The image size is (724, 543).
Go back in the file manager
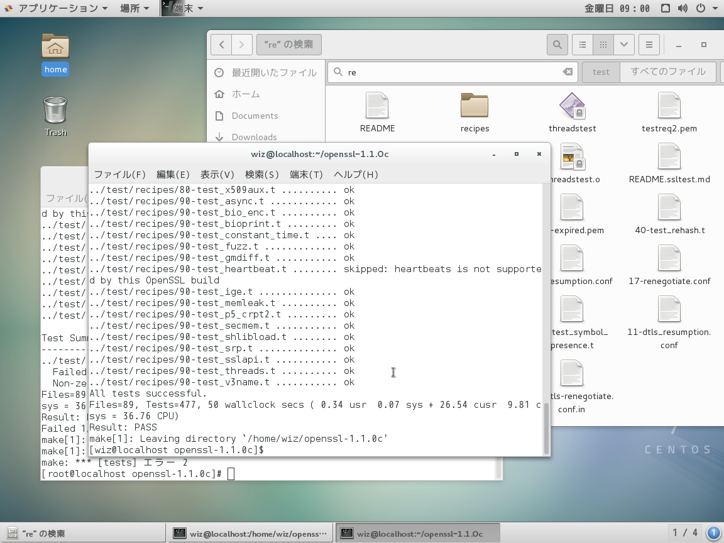[x=221, y=45]
